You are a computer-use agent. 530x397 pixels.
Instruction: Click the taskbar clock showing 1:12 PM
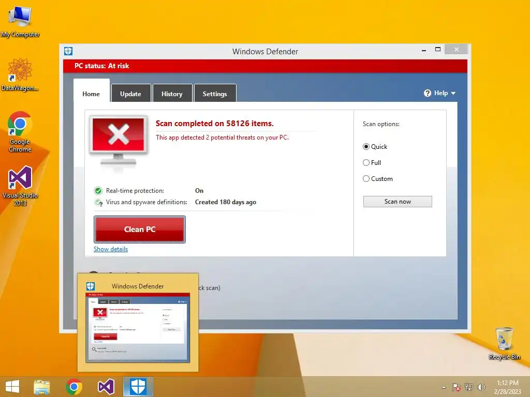click(507, 387)
